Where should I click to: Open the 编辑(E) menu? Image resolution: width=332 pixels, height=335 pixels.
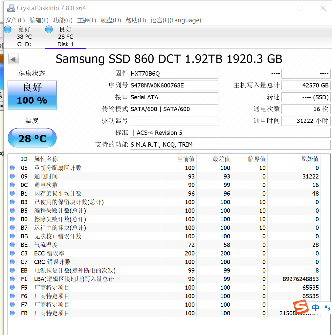pos(39,20)
